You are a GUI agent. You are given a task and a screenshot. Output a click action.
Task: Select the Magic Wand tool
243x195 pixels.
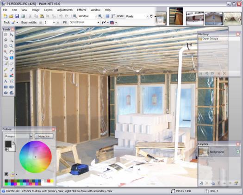pos(6,52)
